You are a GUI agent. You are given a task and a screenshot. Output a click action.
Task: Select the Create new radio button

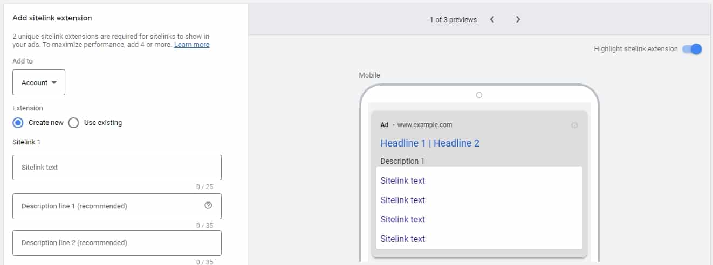[18, 123]
